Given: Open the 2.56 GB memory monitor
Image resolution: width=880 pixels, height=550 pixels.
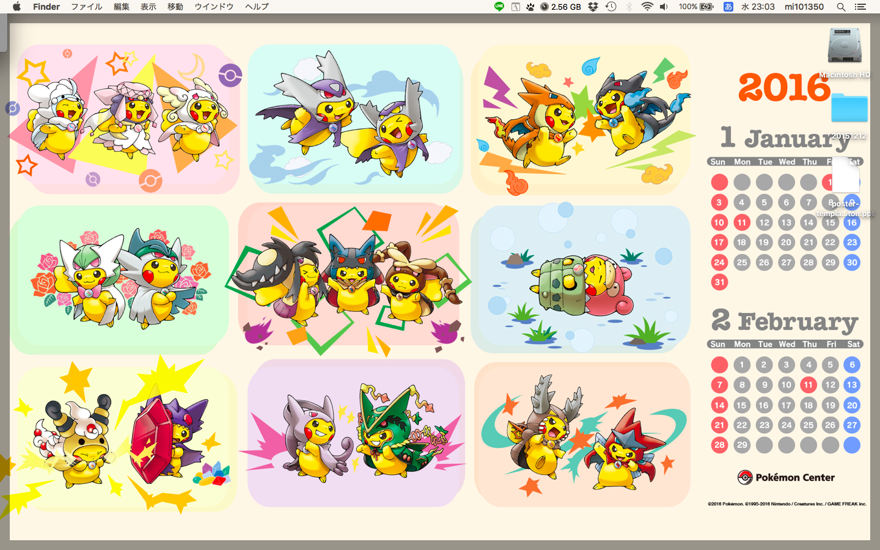Looking at the screenshot, I should pos(560,7).
